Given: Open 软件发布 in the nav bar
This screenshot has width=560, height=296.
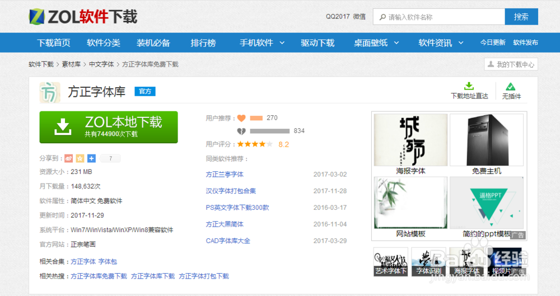Looking at the screenshot, I should tap(525, 43).
